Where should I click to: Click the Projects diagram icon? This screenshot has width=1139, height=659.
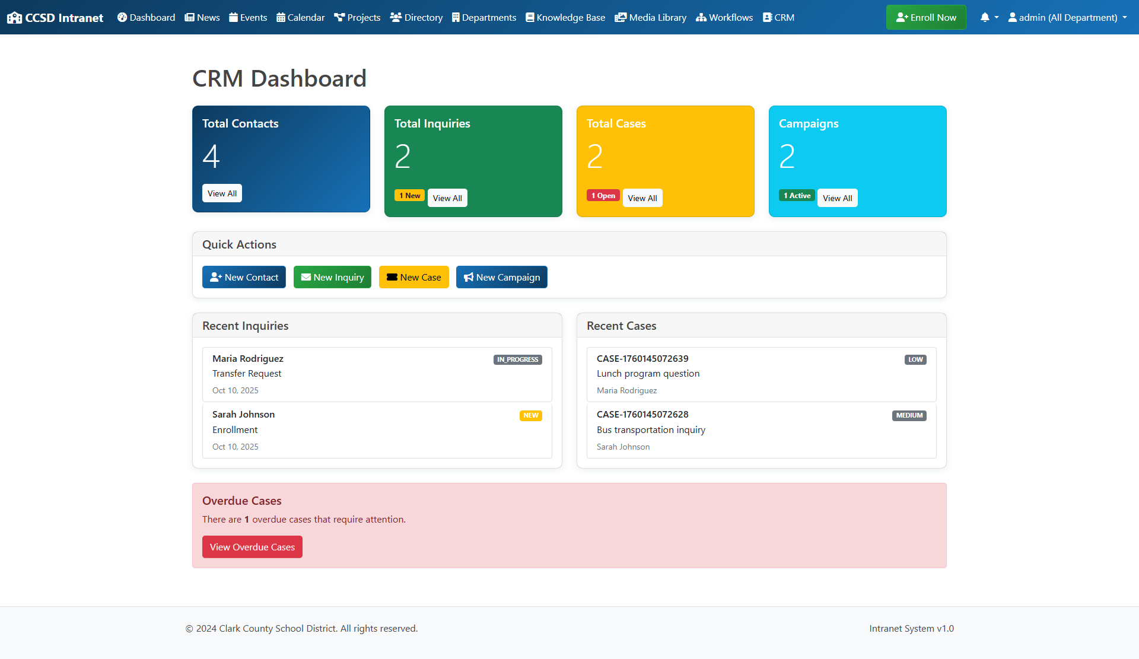click(x=339, y=18)
